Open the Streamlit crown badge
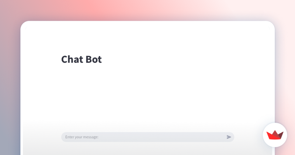295x155 pixels. (x=275, y=135)
